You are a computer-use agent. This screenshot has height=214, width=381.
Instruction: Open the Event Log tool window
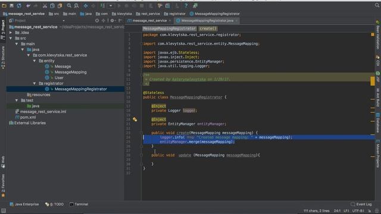pos(361,204)
